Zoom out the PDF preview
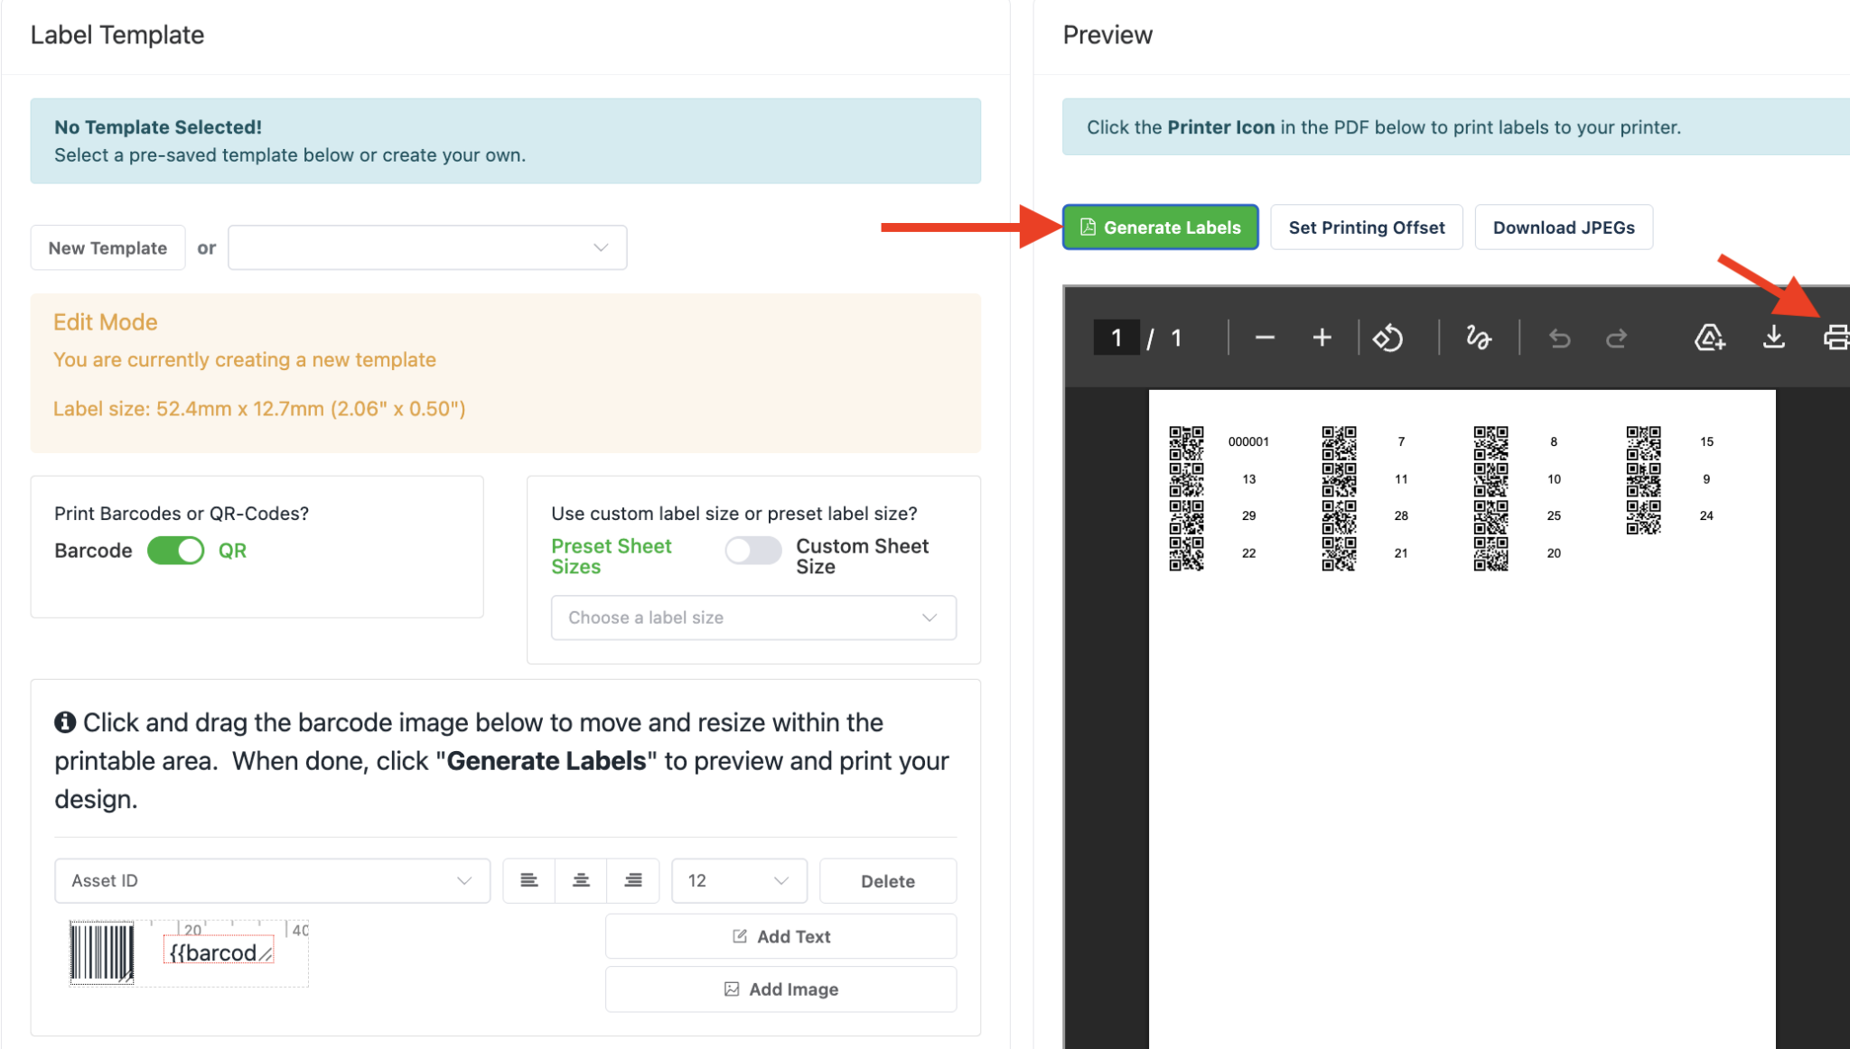This screenshot has height=1049, width=1850. pos(1265,338)
